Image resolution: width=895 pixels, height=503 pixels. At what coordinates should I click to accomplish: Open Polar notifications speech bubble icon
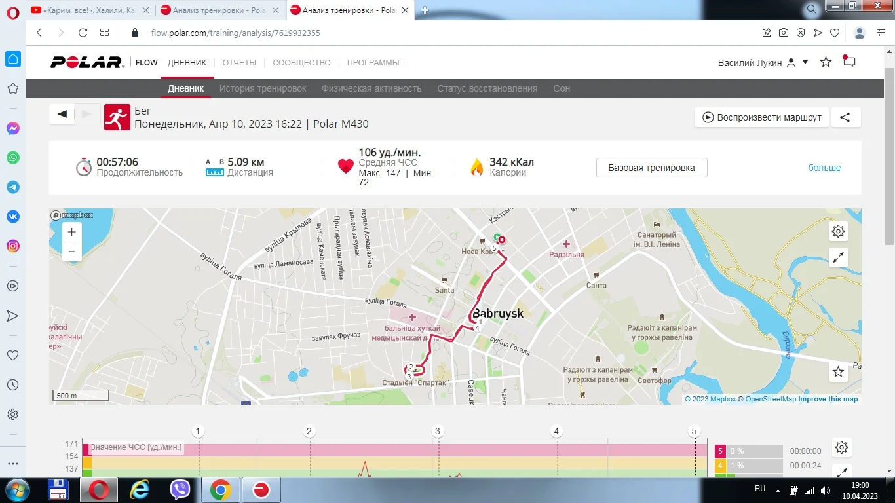pyautogui.click(x=849, y=62)
